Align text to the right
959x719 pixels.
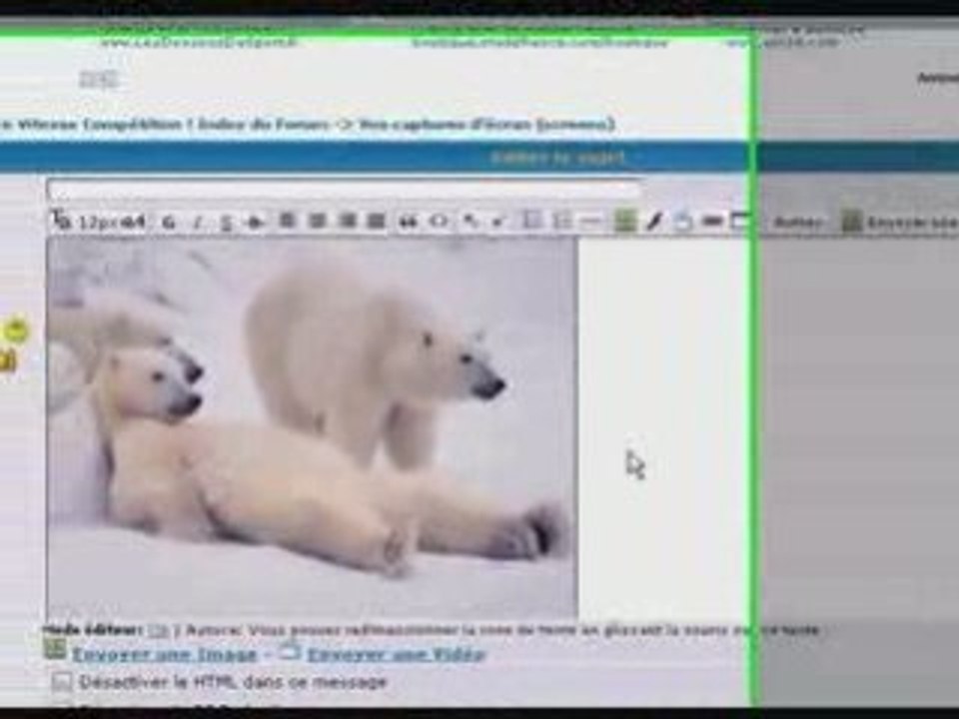pyautogui.click(x=347, y=220)
